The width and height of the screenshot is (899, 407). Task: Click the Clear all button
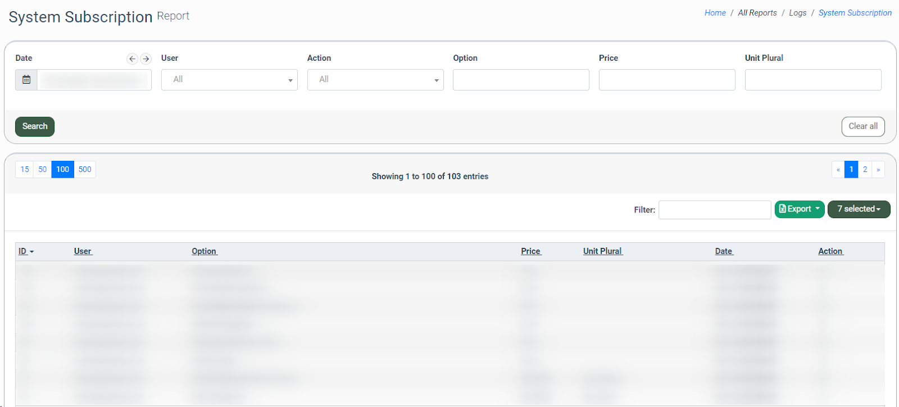(862, 126)
